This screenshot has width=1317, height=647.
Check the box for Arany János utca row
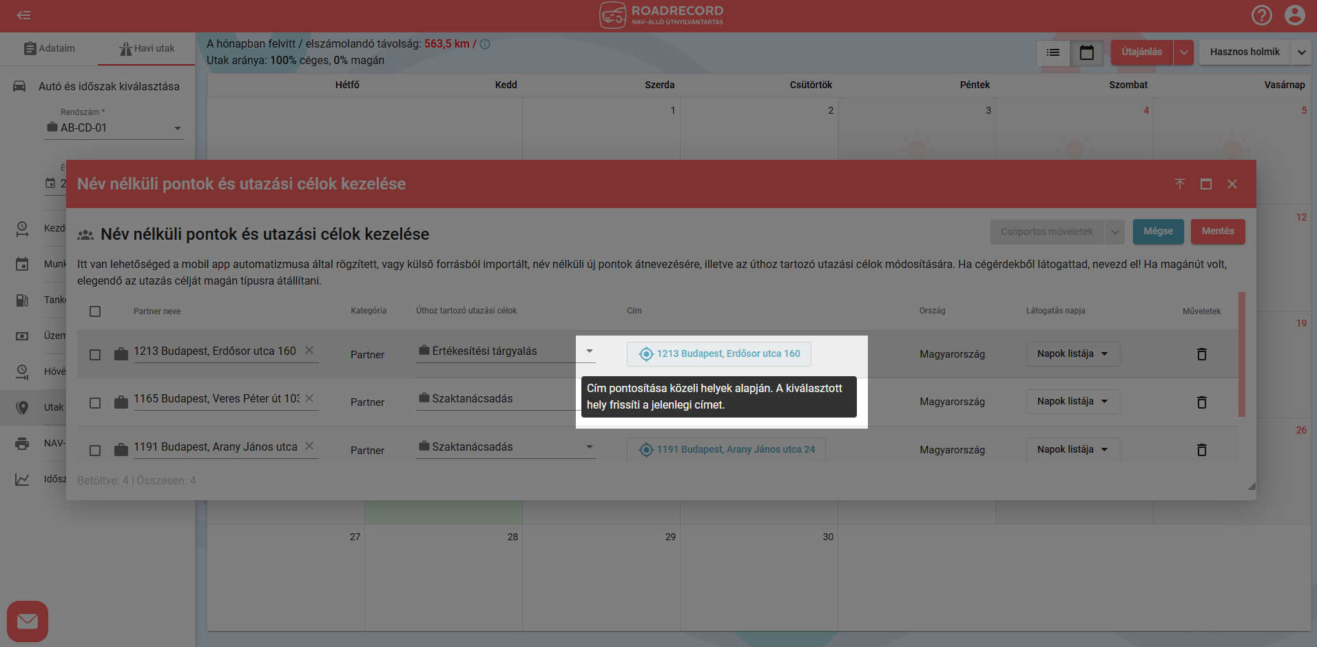point(95,451)
